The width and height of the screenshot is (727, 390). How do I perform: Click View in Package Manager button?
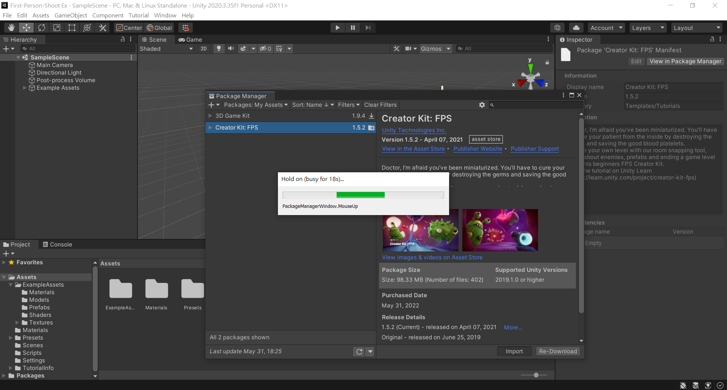click(685, 61)
